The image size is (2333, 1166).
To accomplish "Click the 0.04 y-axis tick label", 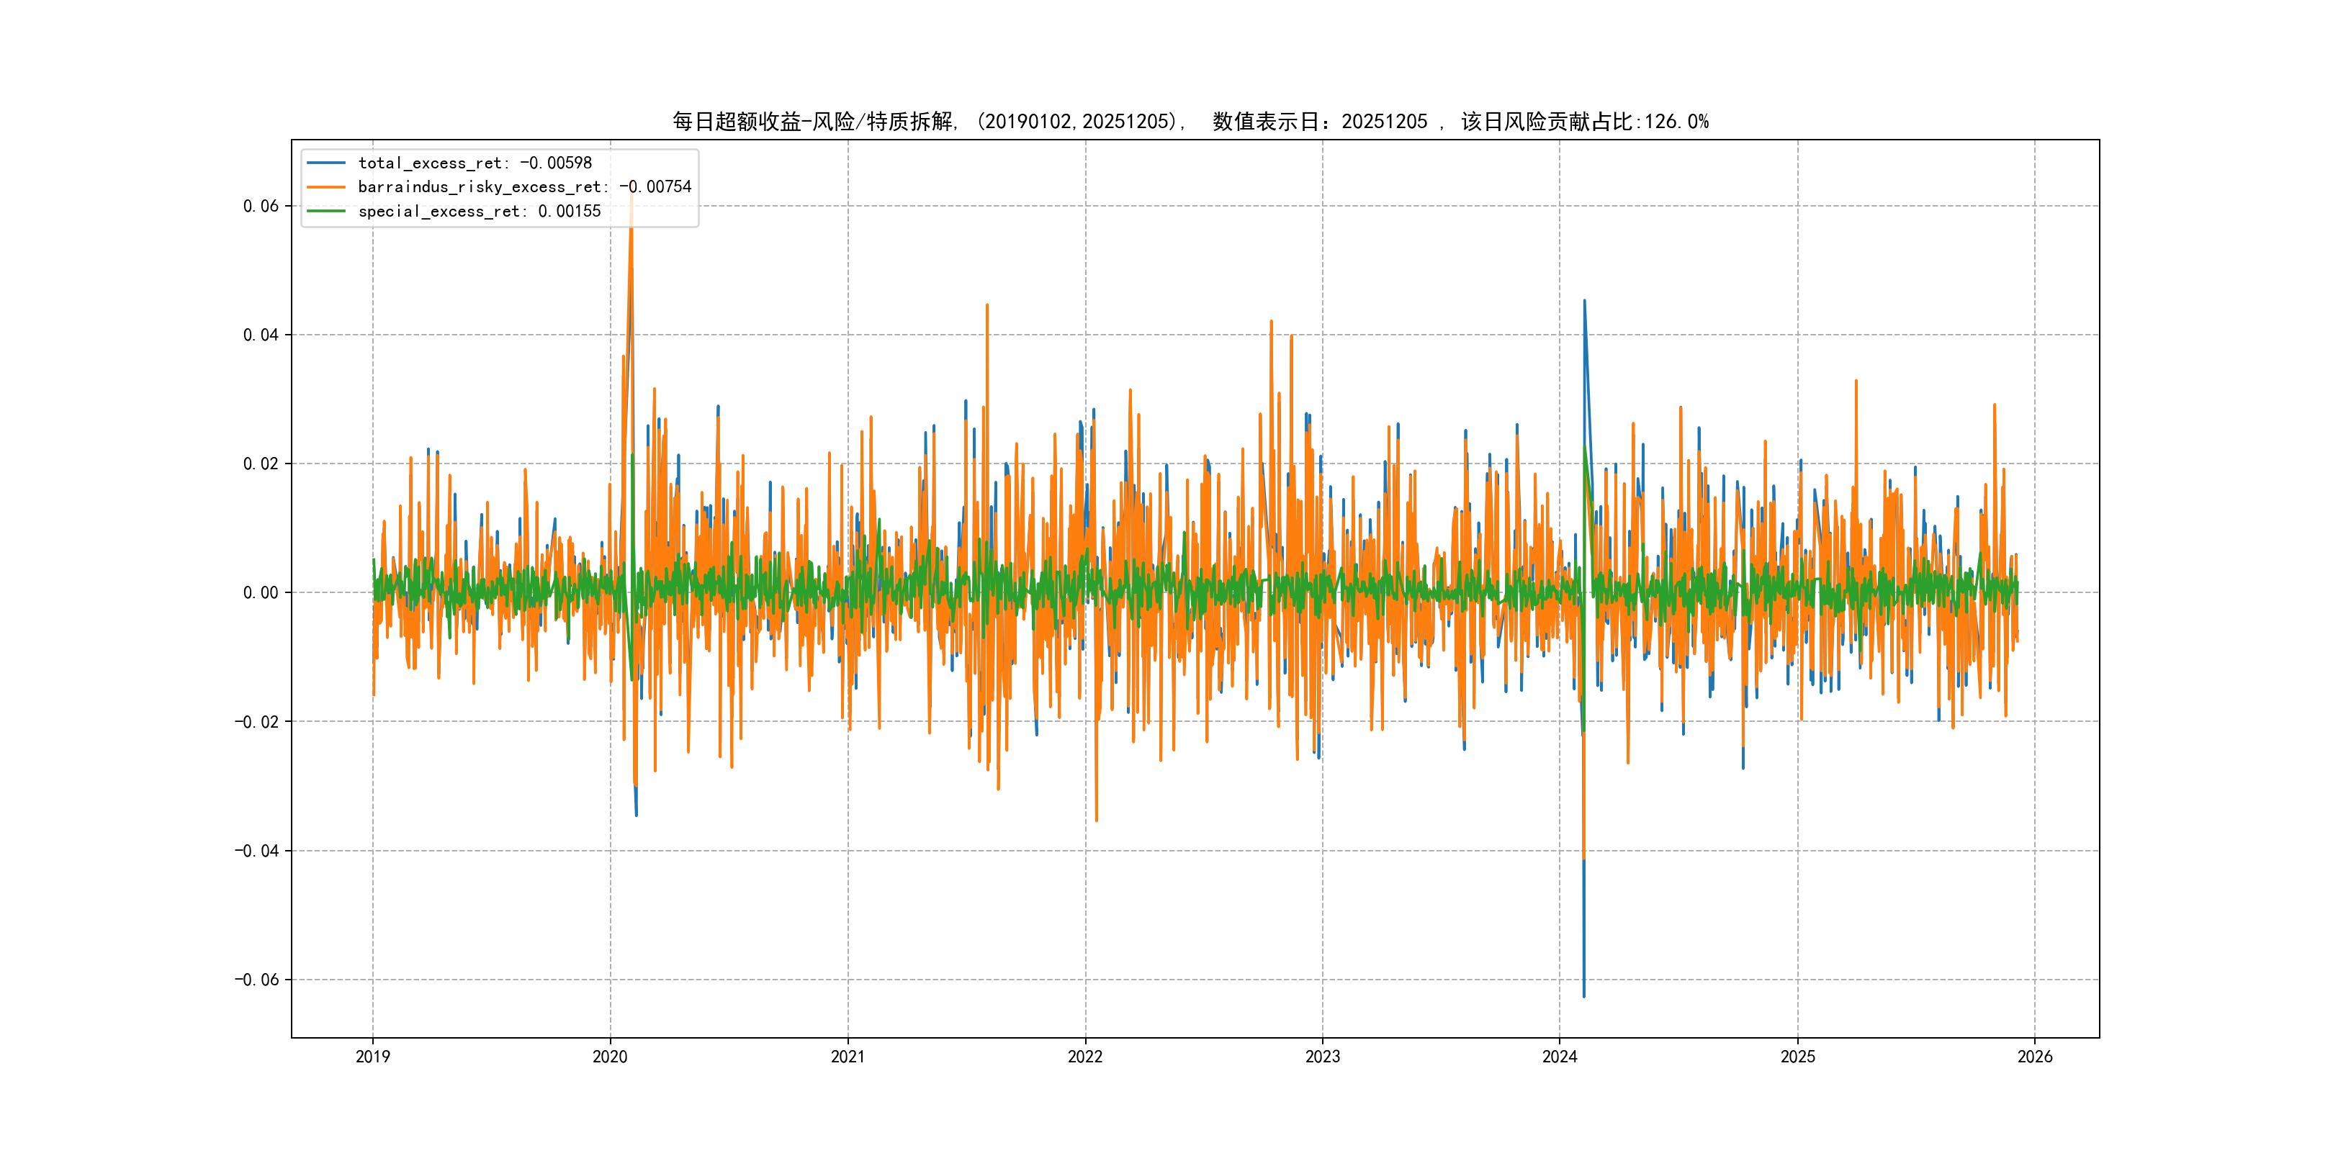I will pos(261,335).
